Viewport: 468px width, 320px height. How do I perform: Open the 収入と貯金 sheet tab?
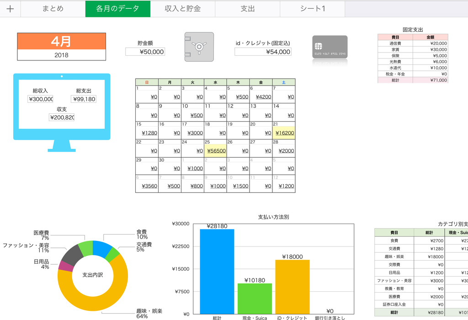pos(183,9)
